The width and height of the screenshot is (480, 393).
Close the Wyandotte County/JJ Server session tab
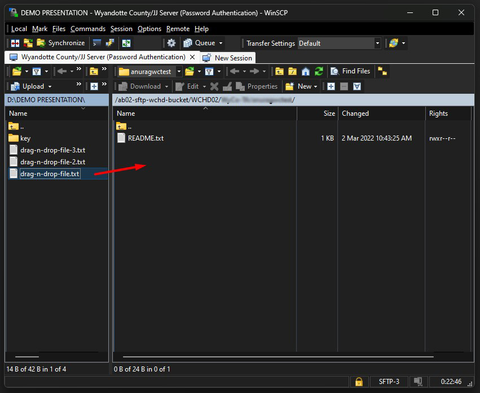tap(192, 58)
